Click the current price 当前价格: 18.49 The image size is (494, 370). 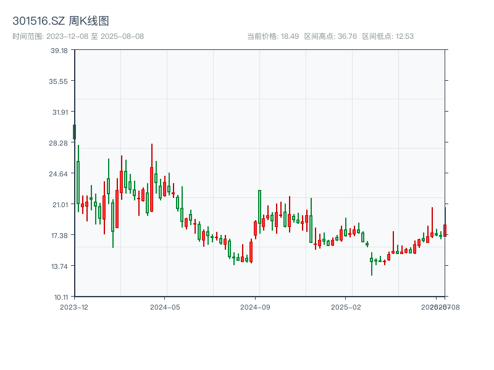(x=273, y=36)
